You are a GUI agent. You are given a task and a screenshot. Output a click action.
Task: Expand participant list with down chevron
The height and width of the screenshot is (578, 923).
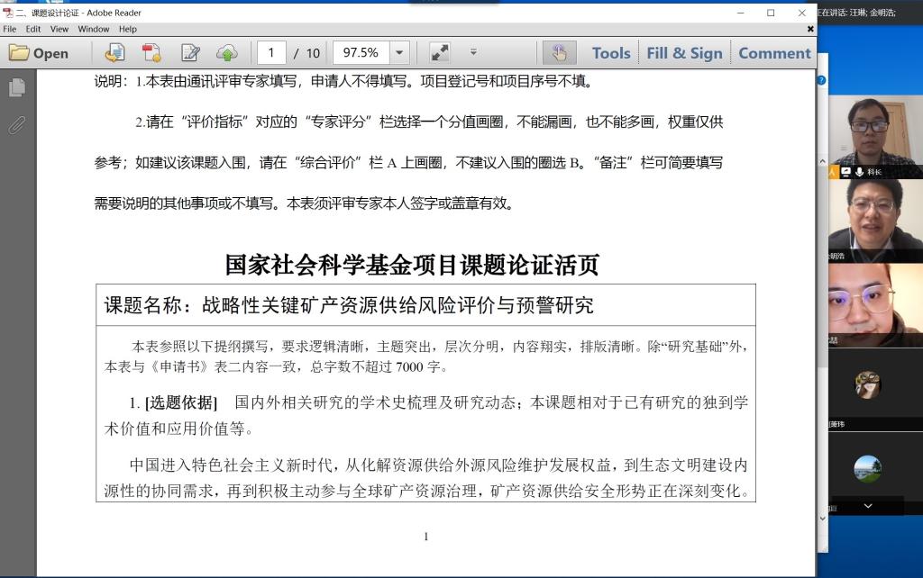(868, 507)
